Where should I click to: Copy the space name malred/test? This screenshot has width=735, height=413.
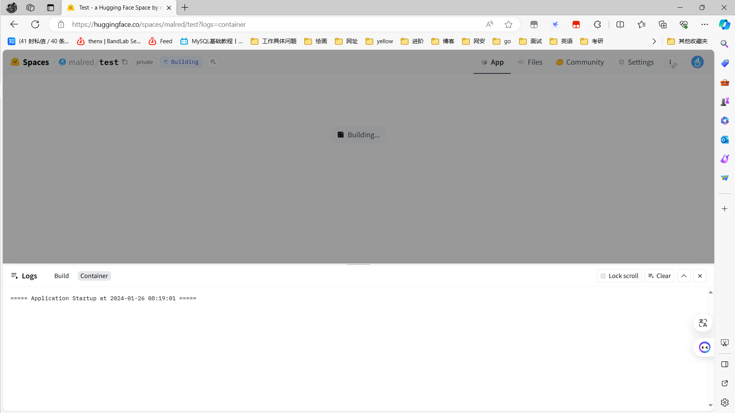point(125,62)
